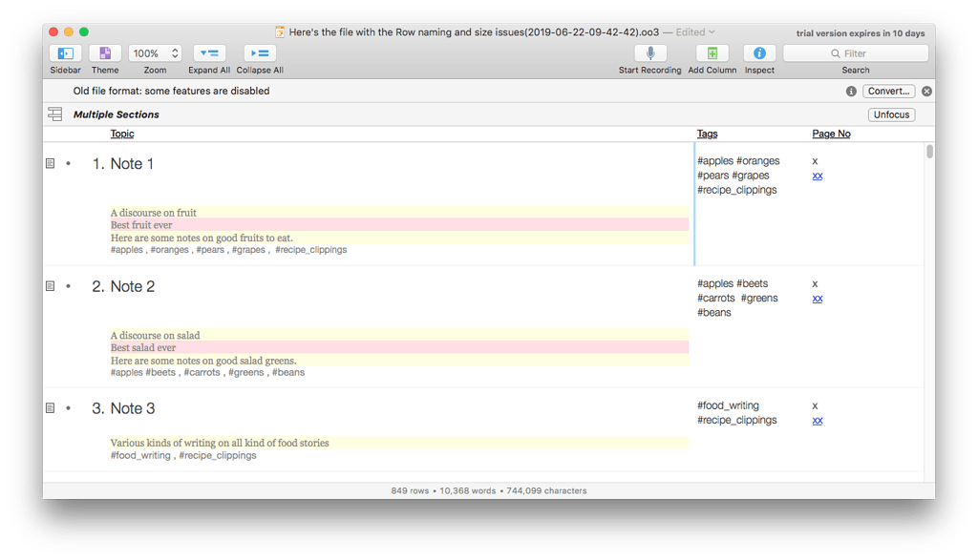
Task: Start an audio recording
Action: [649, 52]
